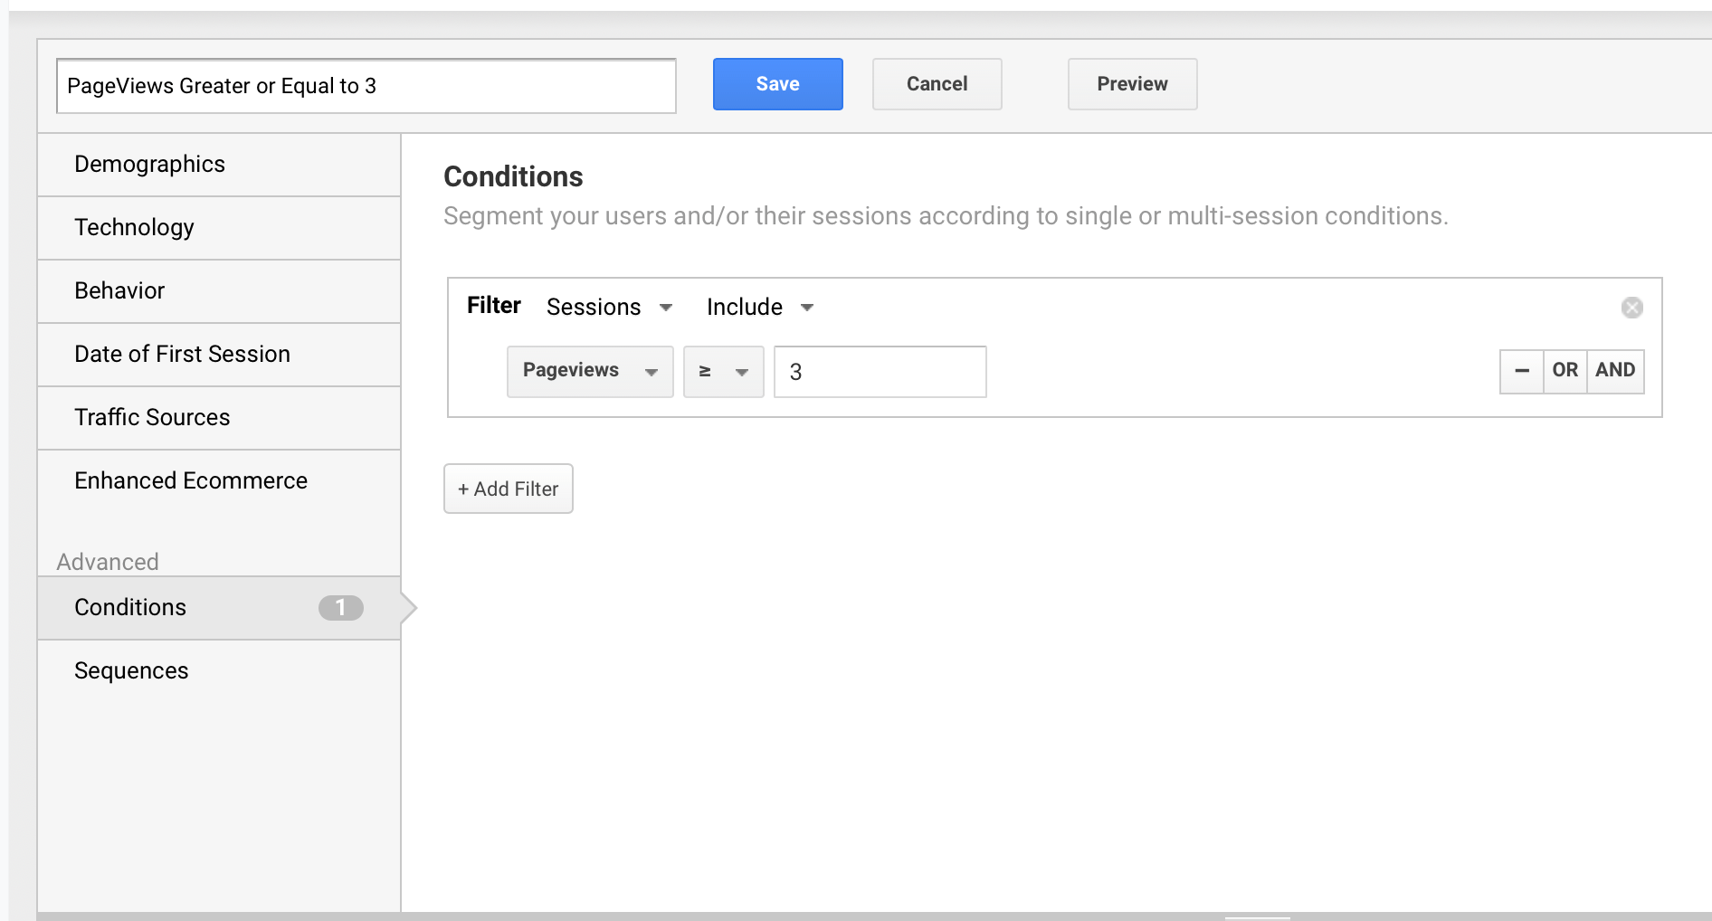Add a new filter
The width and height of the screenshot is (1712, 921).
[508, 489]
